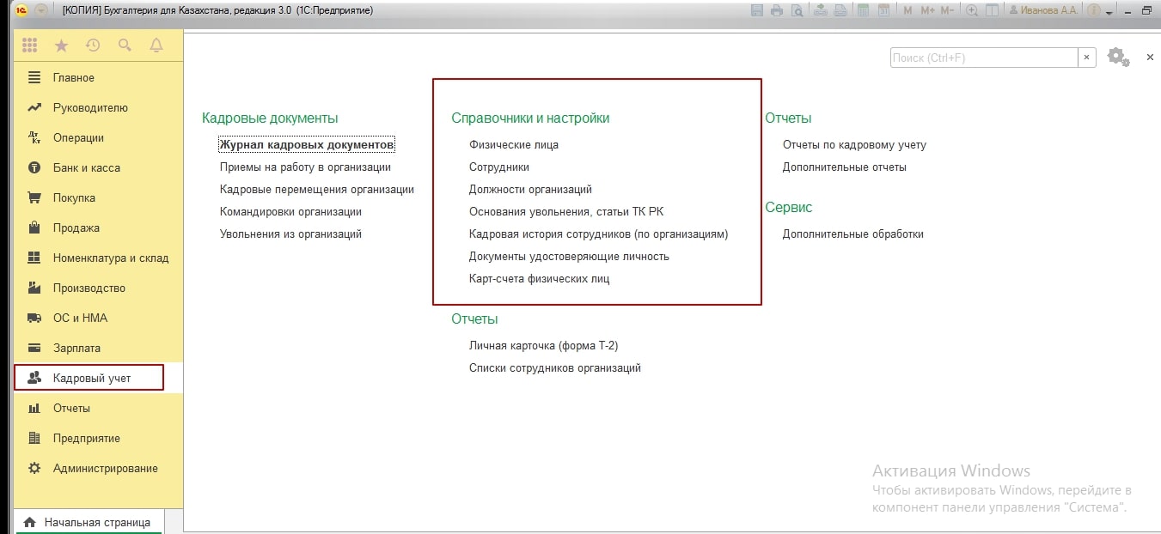Clear the search field with its x button
The width and height of the screenshot is (1161, 534).
[1087, 58]
